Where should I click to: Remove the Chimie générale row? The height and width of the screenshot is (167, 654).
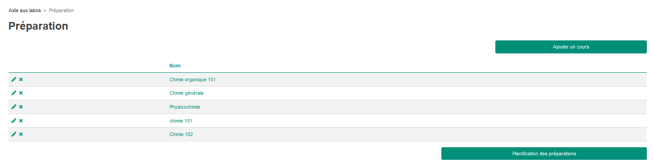click(21, 93)
